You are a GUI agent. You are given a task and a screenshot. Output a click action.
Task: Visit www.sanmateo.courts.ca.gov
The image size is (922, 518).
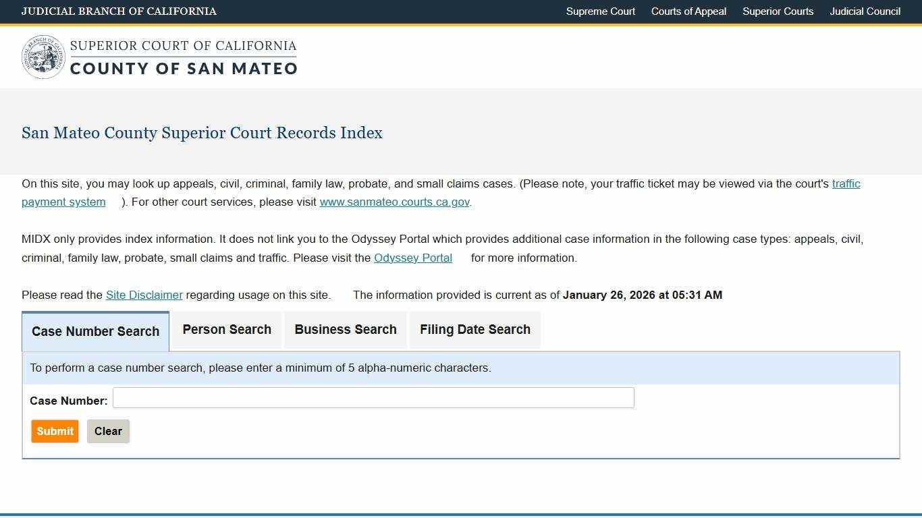pyautogui.click(x=394, y=202)
